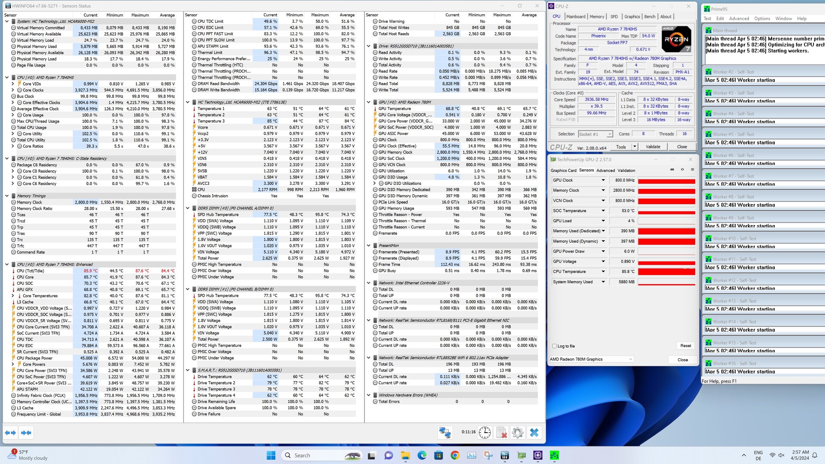Collapse Memory Timings section
This screenshot has height=464, width=825.
pos(7,196)
